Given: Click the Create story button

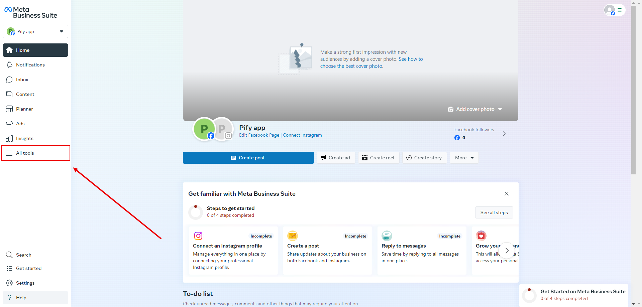Looking at the screenshot, I should point(424,158).
